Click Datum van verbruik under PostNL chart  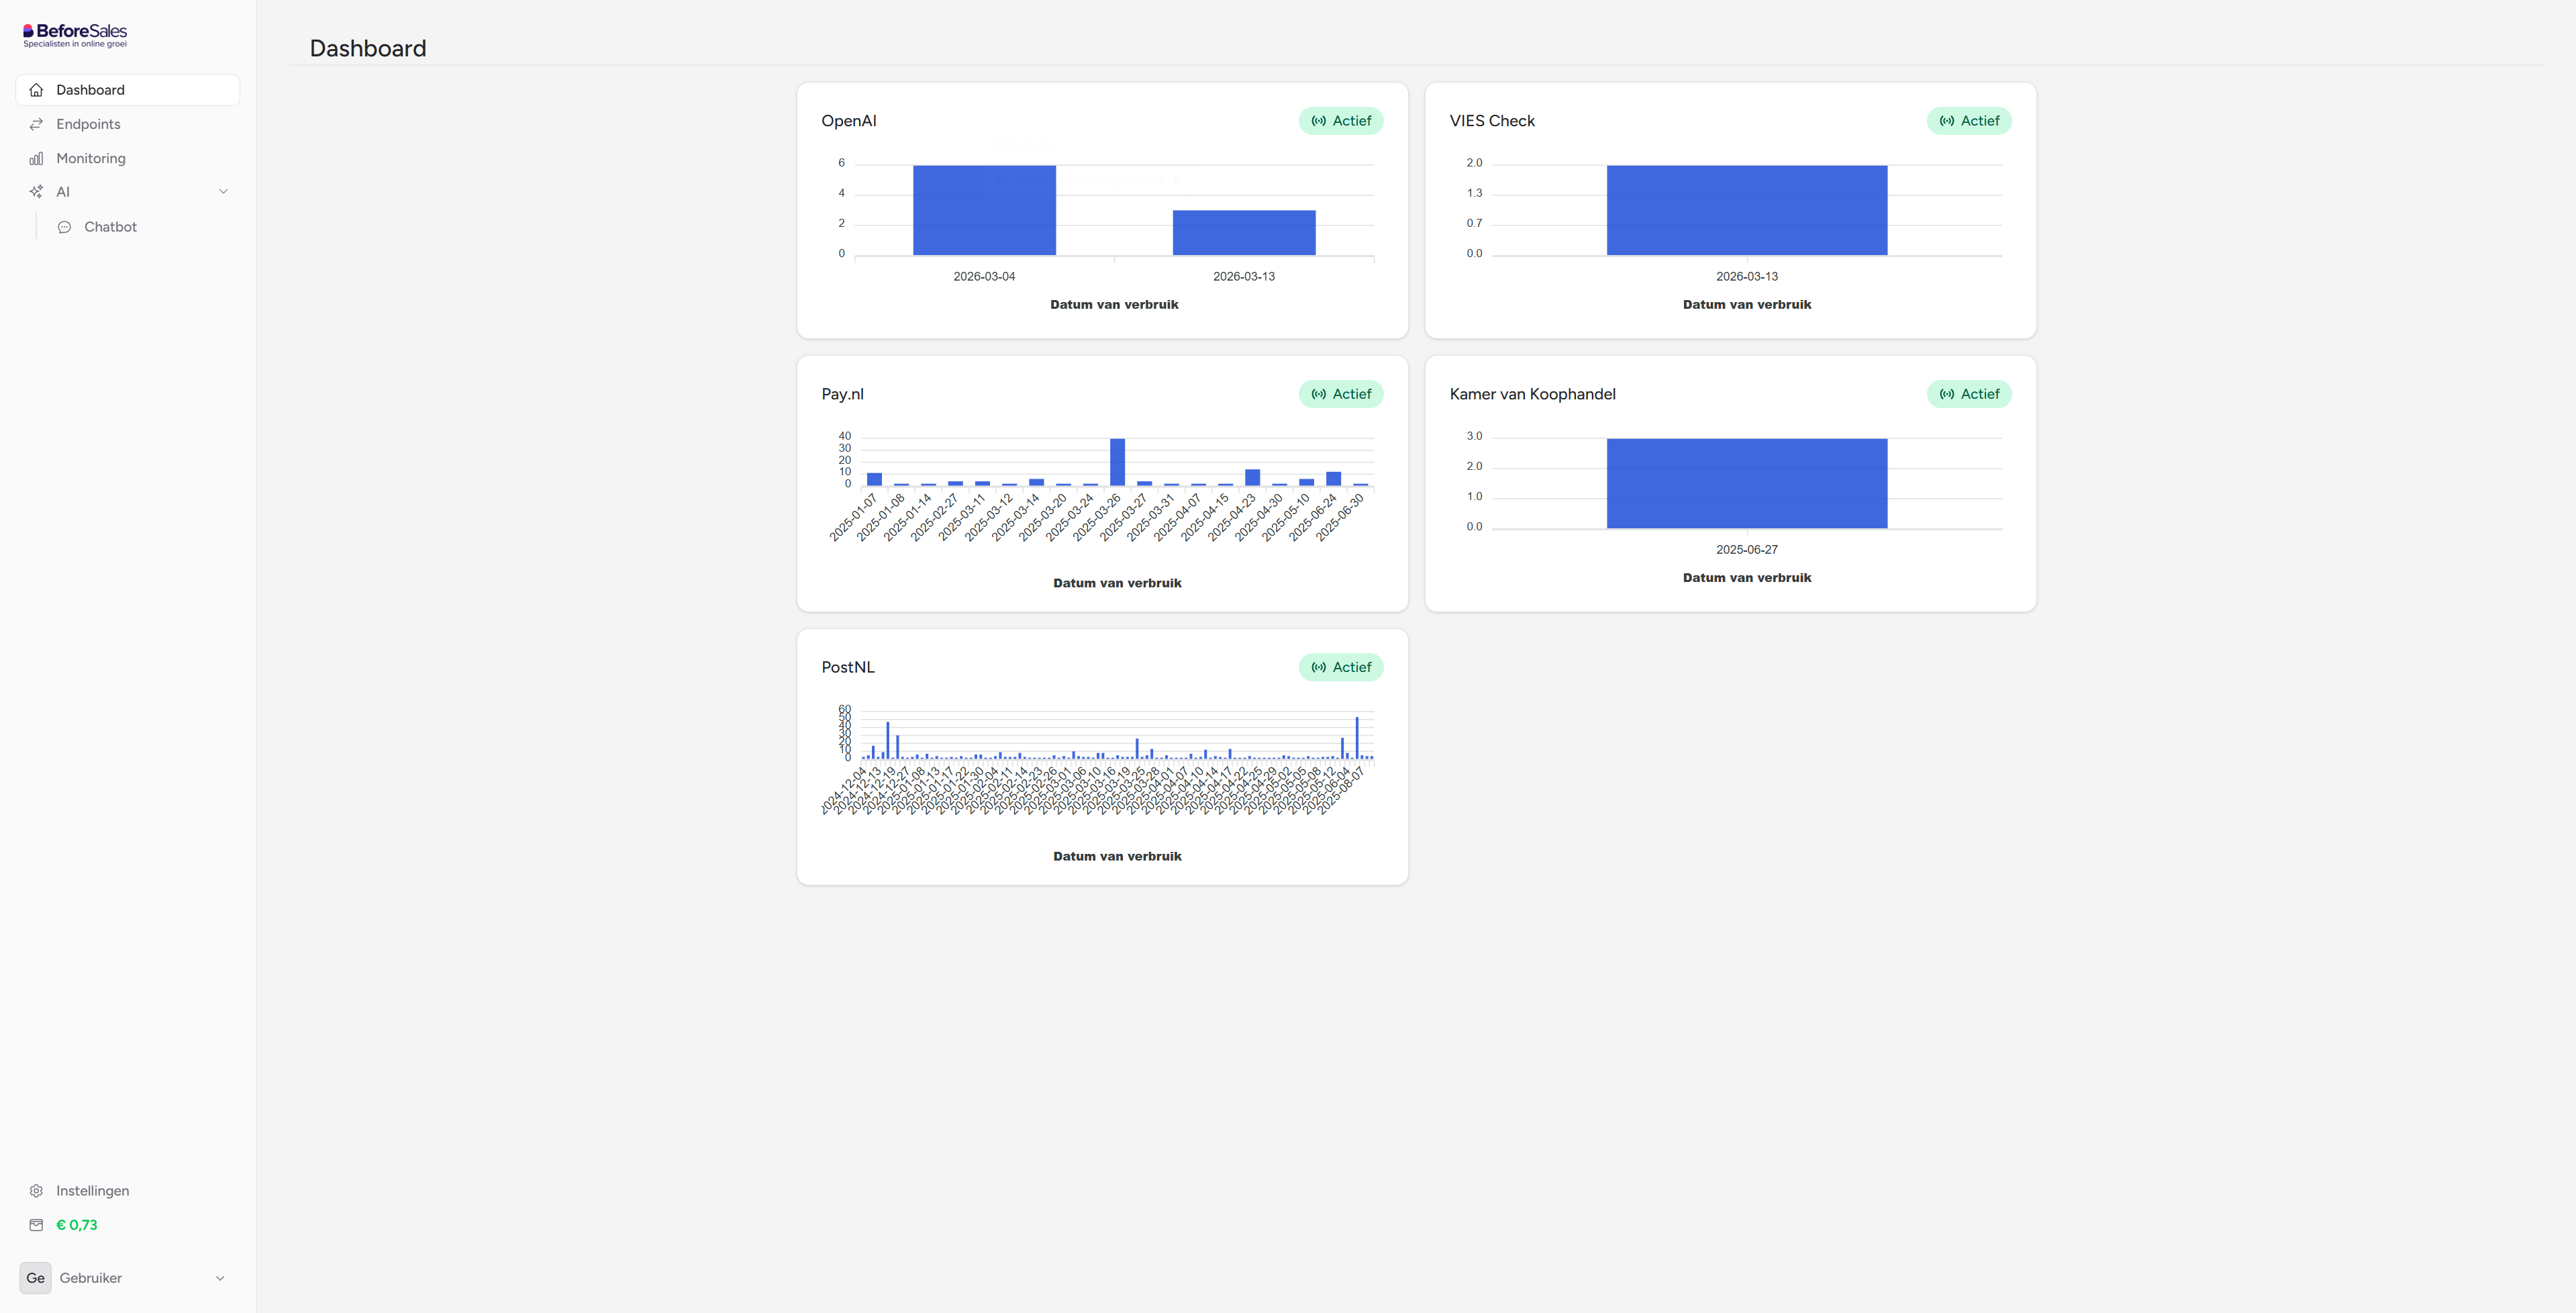1117,856
